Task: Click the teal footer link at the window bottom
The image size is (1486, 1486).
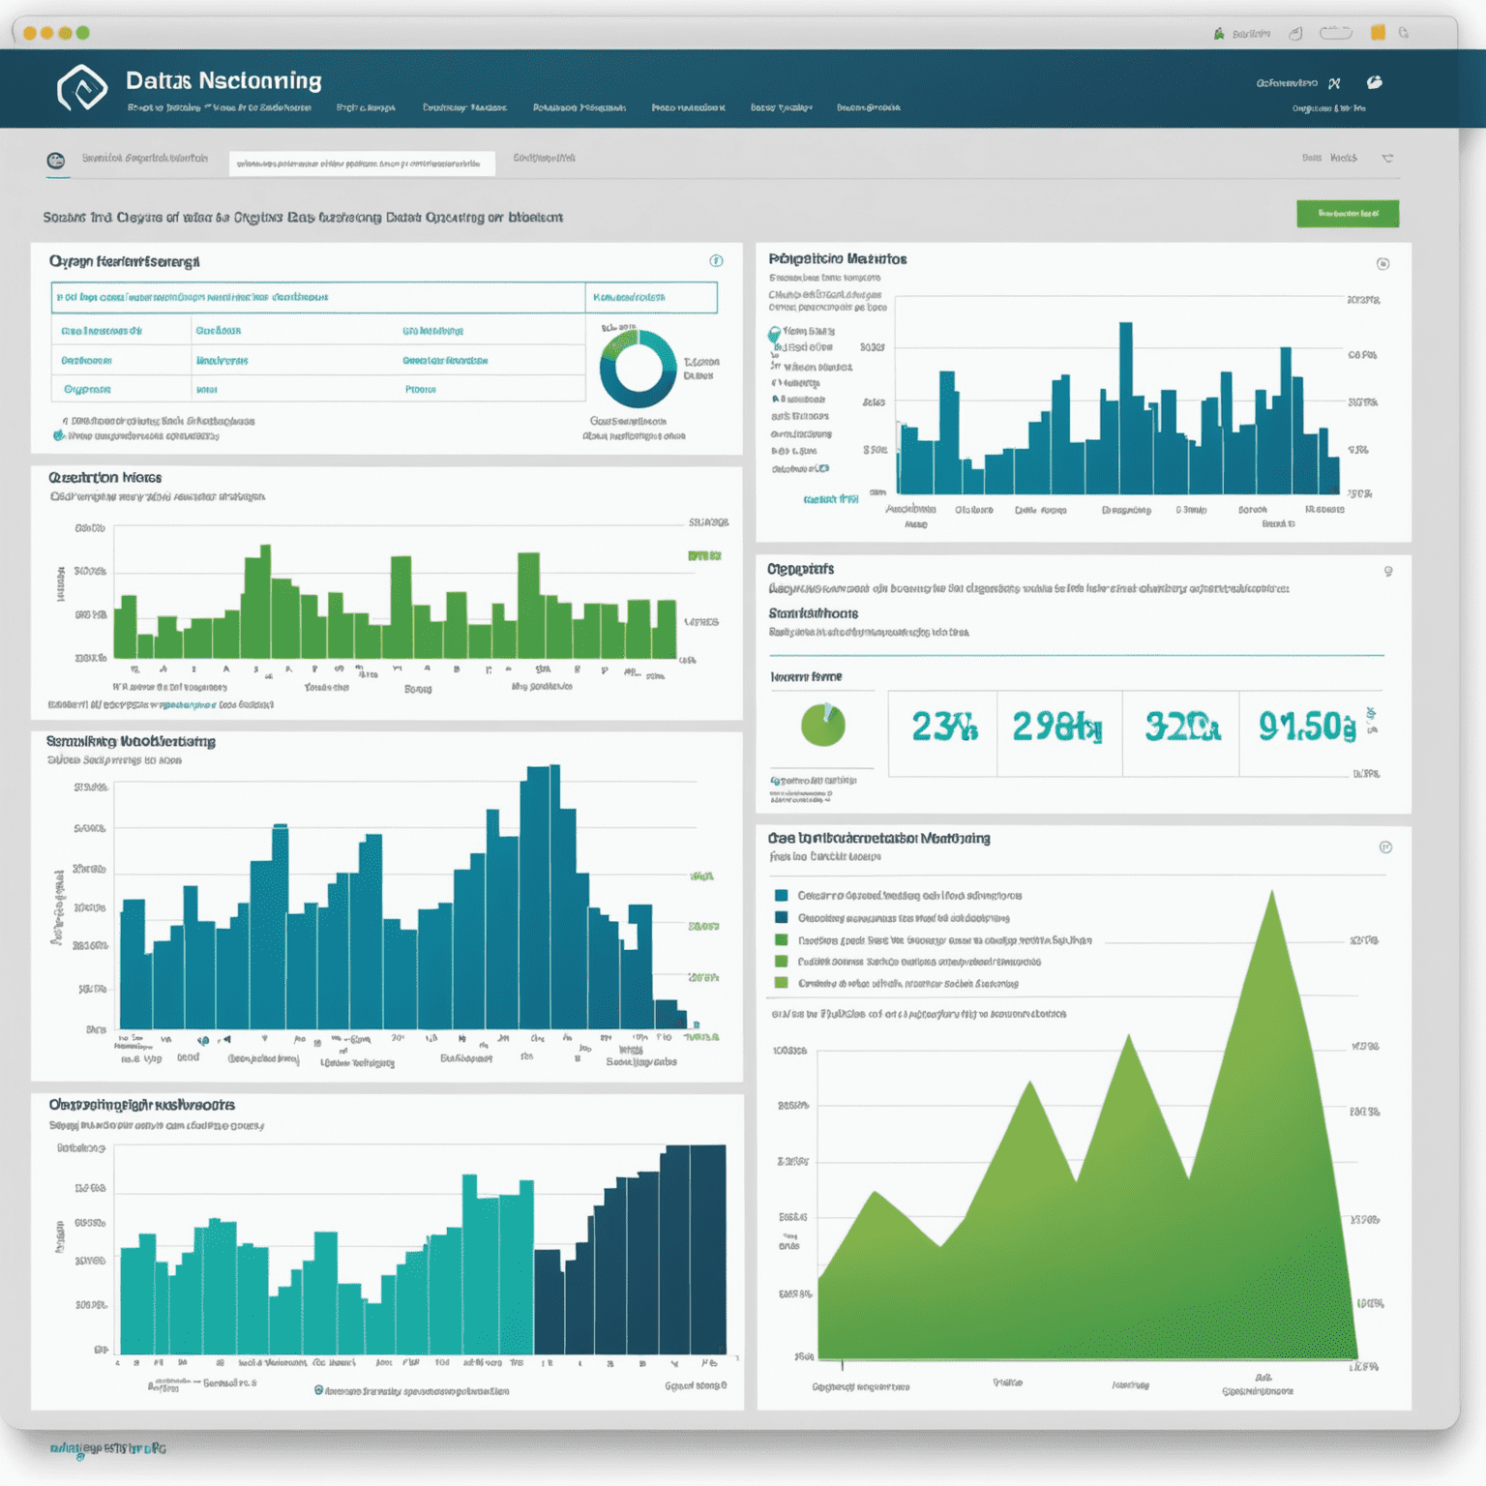Action: coord(108,1448)
